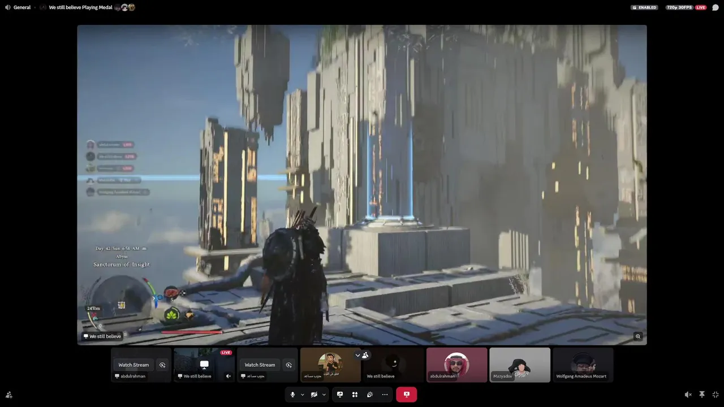Toggle the member list icon beside chevron

click(365, 355)
